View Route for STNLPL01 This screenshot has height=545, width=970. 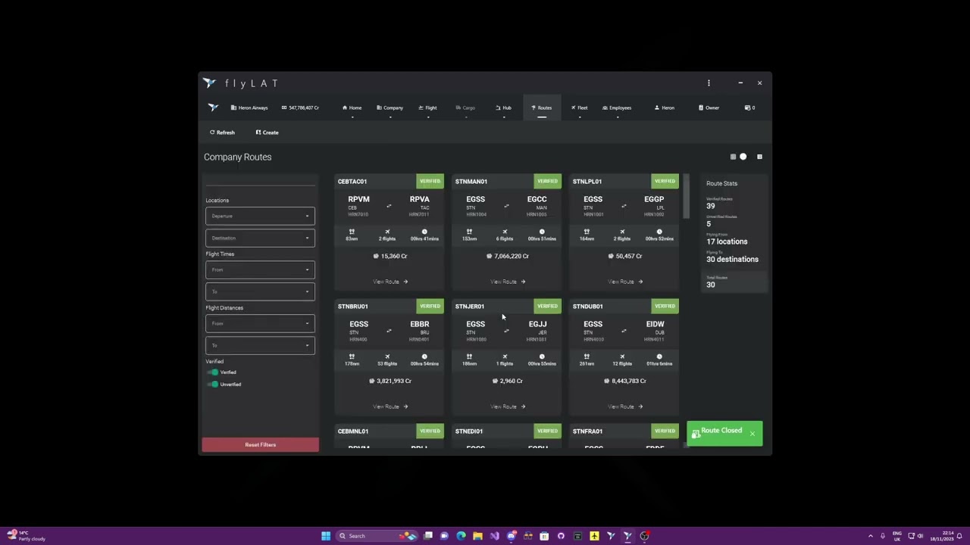625,282
